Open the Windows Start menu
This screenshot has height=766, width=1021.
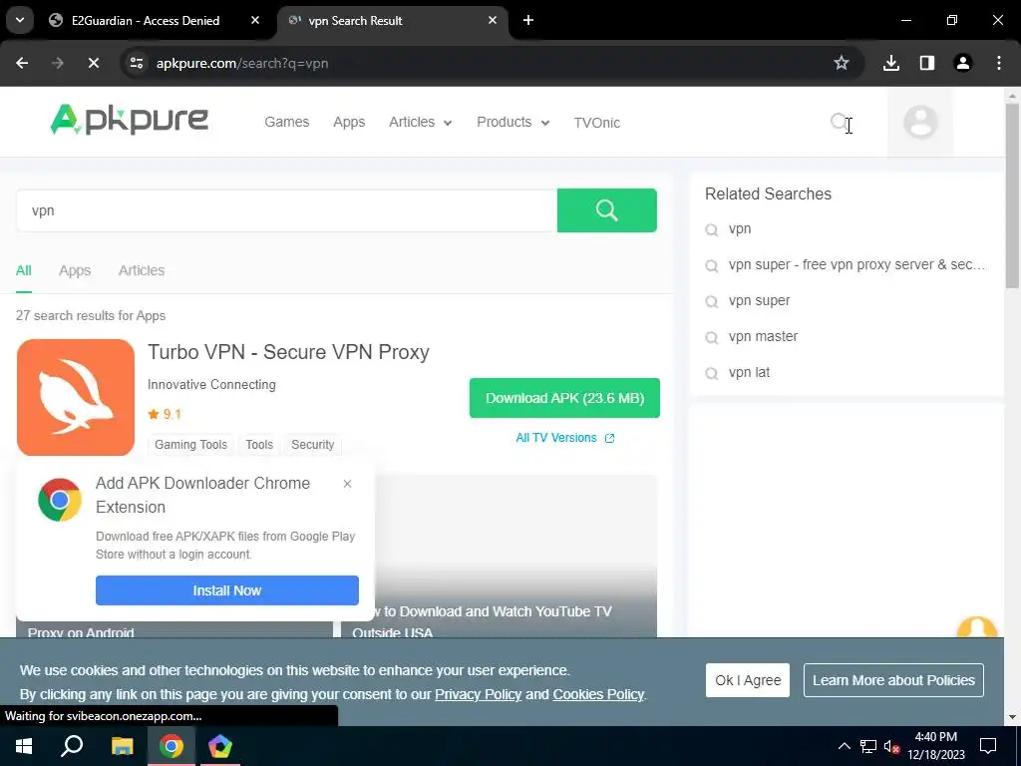(x=24, y=746)
